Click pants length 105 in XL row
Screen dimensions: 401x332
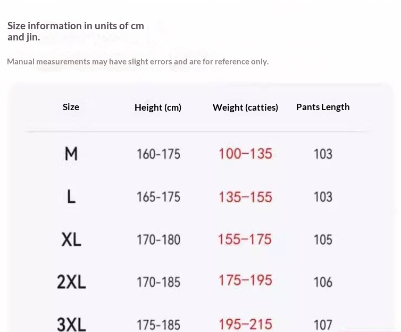[x=323, y=239]
